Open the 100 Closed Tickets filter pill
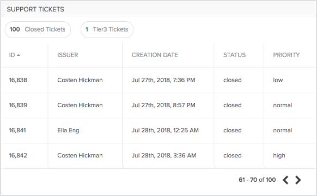The height and width of the screenshot is (196, 317). tap(38, 29)
